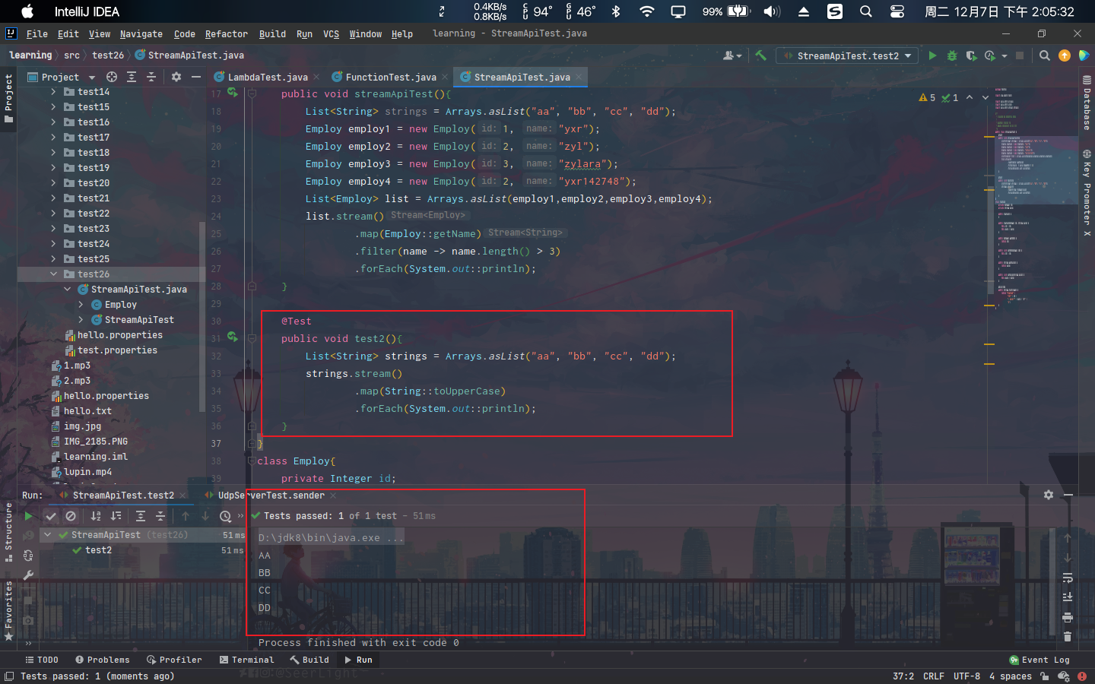Screen dimensions: 1095x684
Task: Toggle soft-wrap in the console output
Action: point(1068,578)
